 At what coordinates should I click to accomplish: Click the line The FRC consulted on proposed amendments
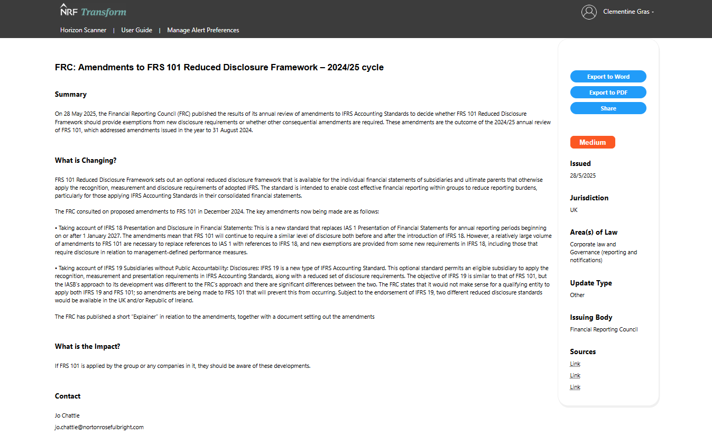coord(217,211)
